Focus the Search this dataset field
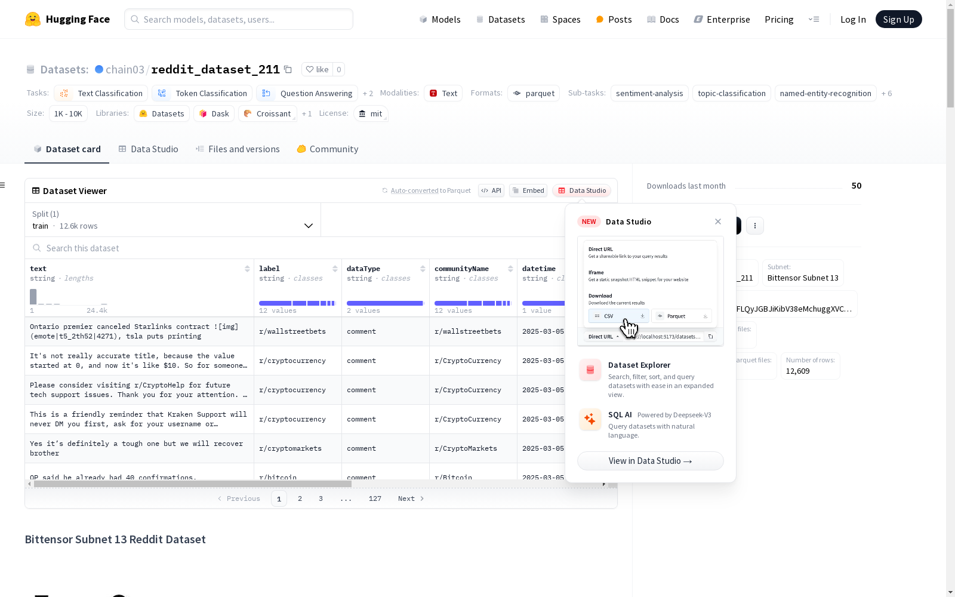Screen dimensions: 955x597 295,248
